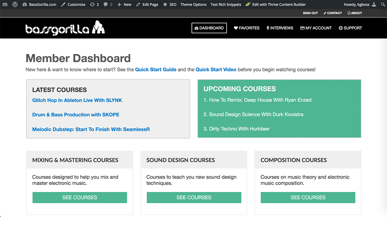Click the bassgorilla logo
This screenshot has height=235, width=387.
pos(65,28)
